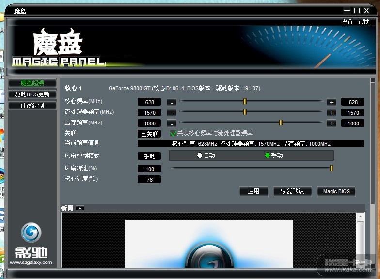The height and width of the screenshot is (279, 380).
Task: Click the 核心 1 heading
Action: [73, 88]
